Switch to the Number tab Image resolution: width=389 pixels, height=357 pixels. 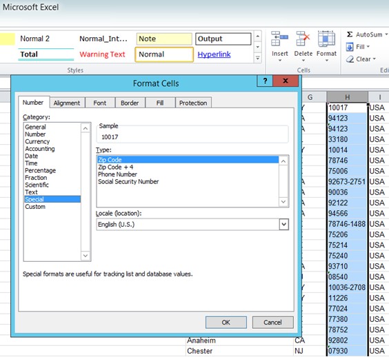(32, 103)
